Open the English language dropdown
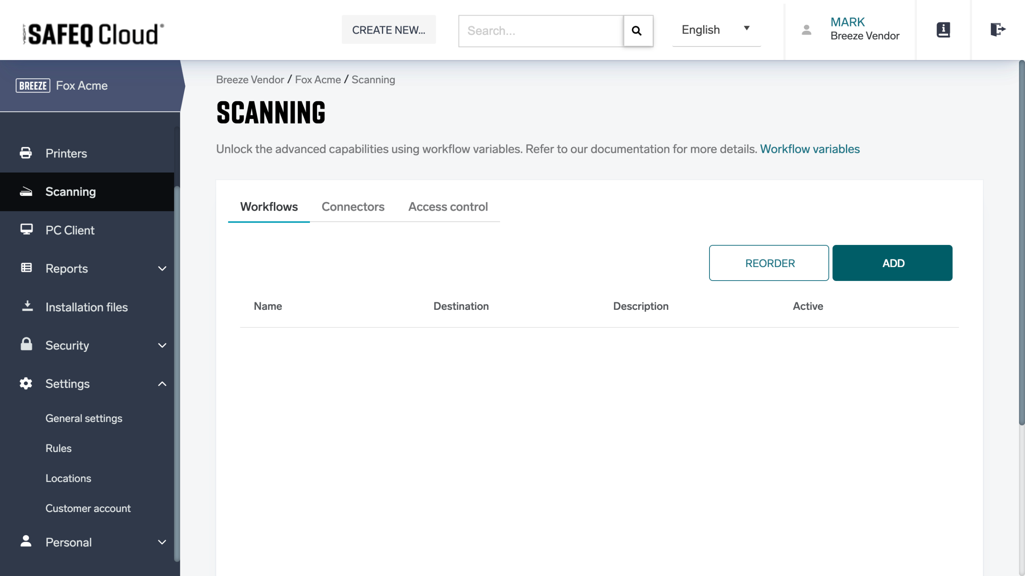 coord(716,30)
